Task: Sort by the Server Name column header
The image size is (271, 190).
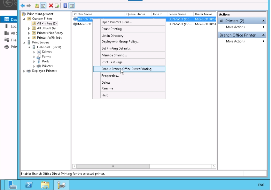Action: (x=177, y=14)
